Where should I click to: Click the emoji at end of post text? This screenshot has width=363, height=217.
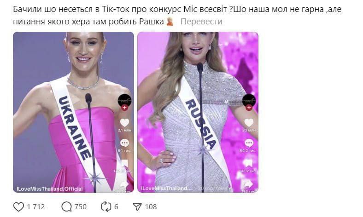pyautogui.click(x=170, y=21)
